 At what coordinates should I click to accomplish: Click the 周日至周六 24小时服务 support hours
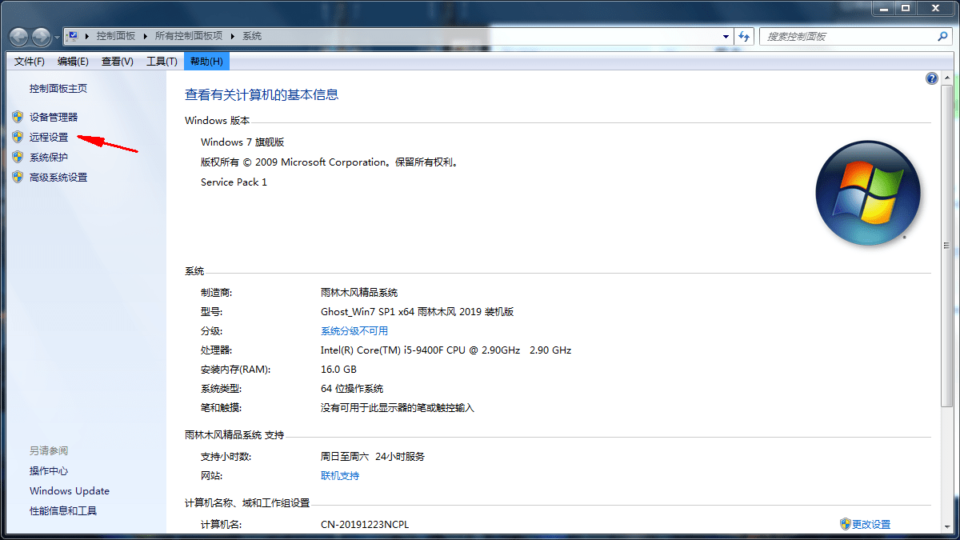pyautogui.click(x=373, y=457)
